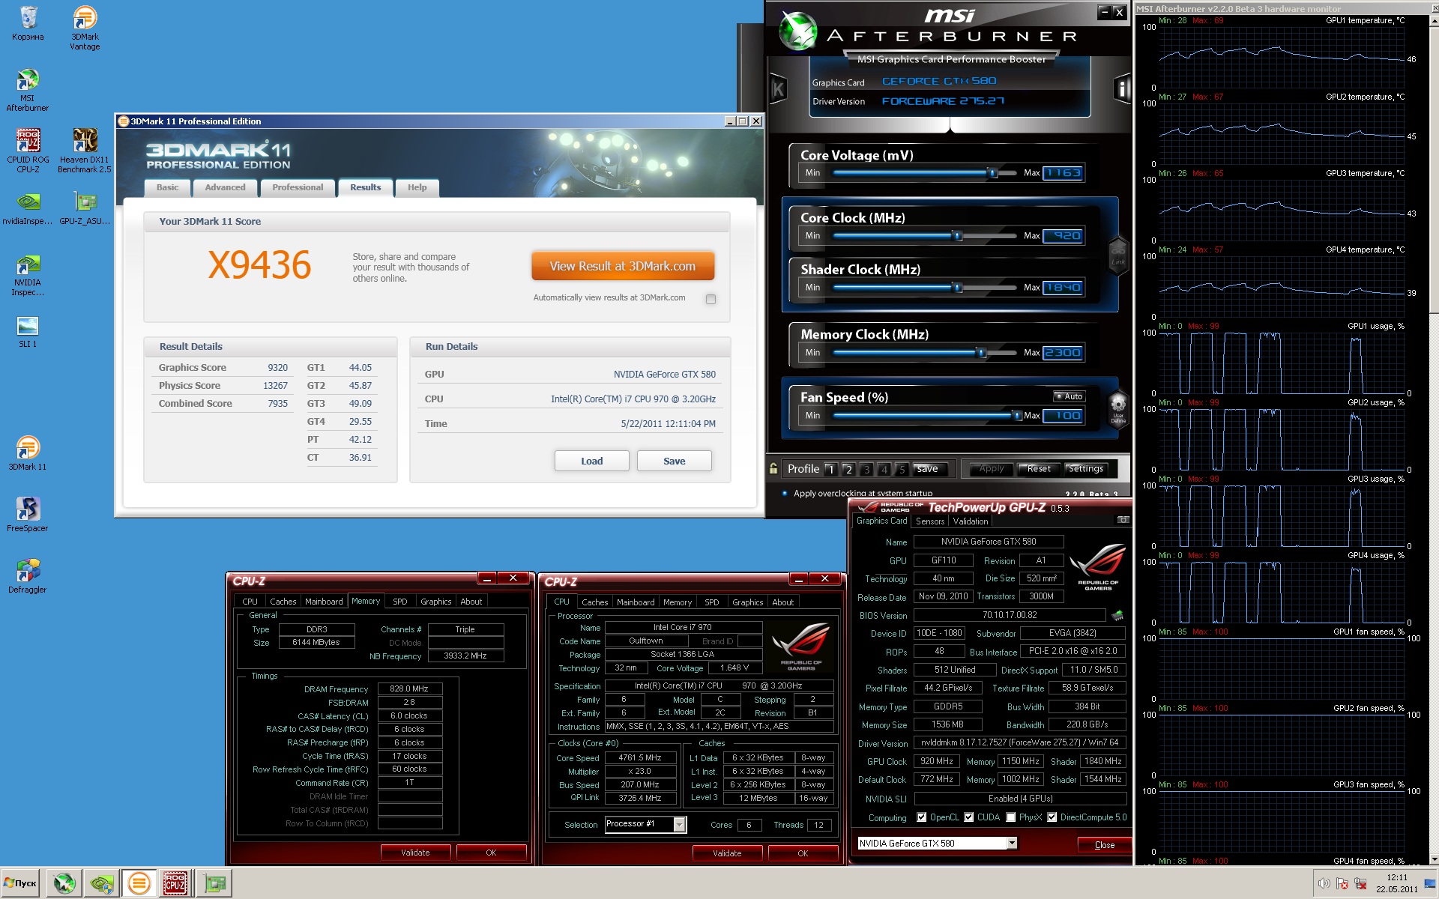This screenshot has width=1439, height=899.
Task: Click the GPU-Z screenshot camera icon
Action: (x=1122, y=520)
